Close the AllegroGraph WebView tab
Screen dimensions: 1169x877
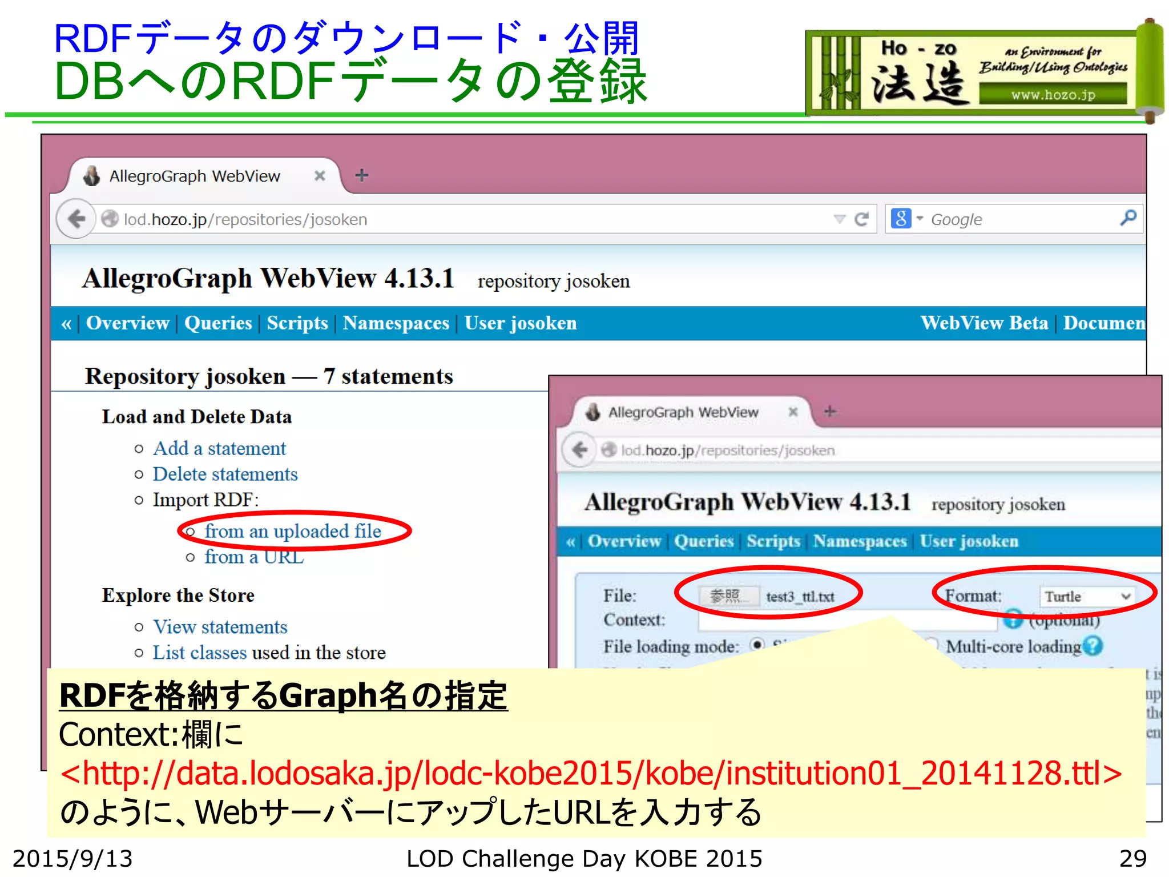(320, 176)
